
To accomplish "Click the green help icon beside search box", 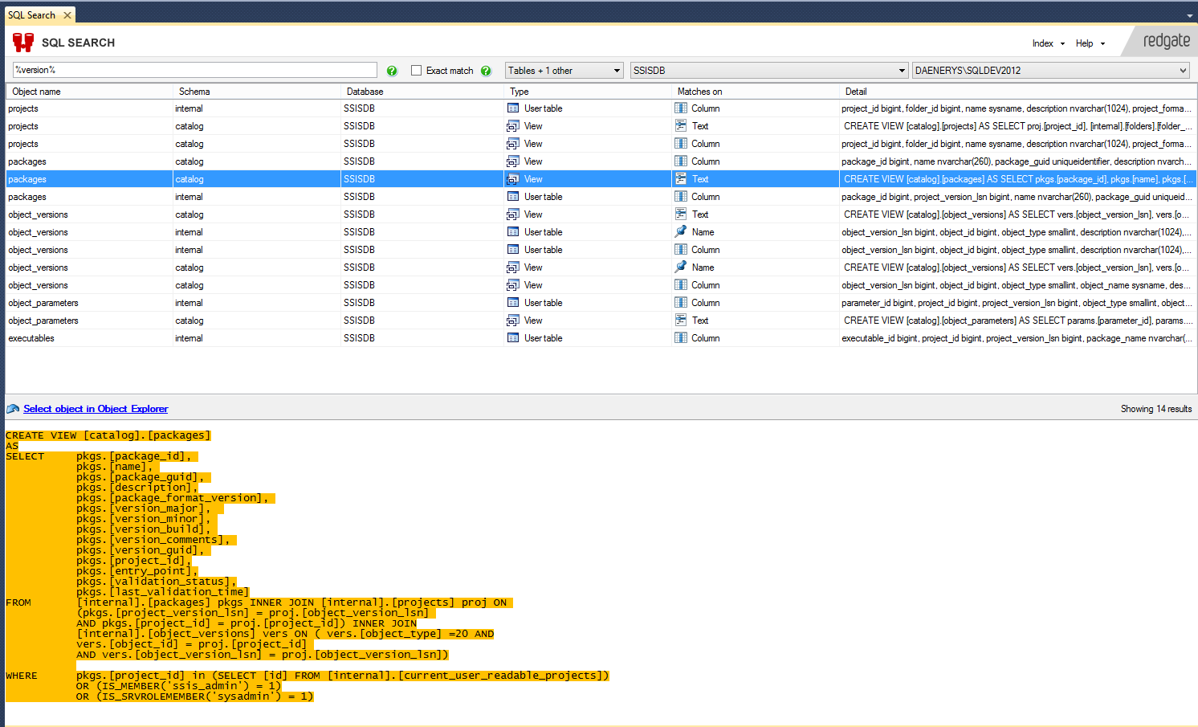I will [x=392, y=71].
